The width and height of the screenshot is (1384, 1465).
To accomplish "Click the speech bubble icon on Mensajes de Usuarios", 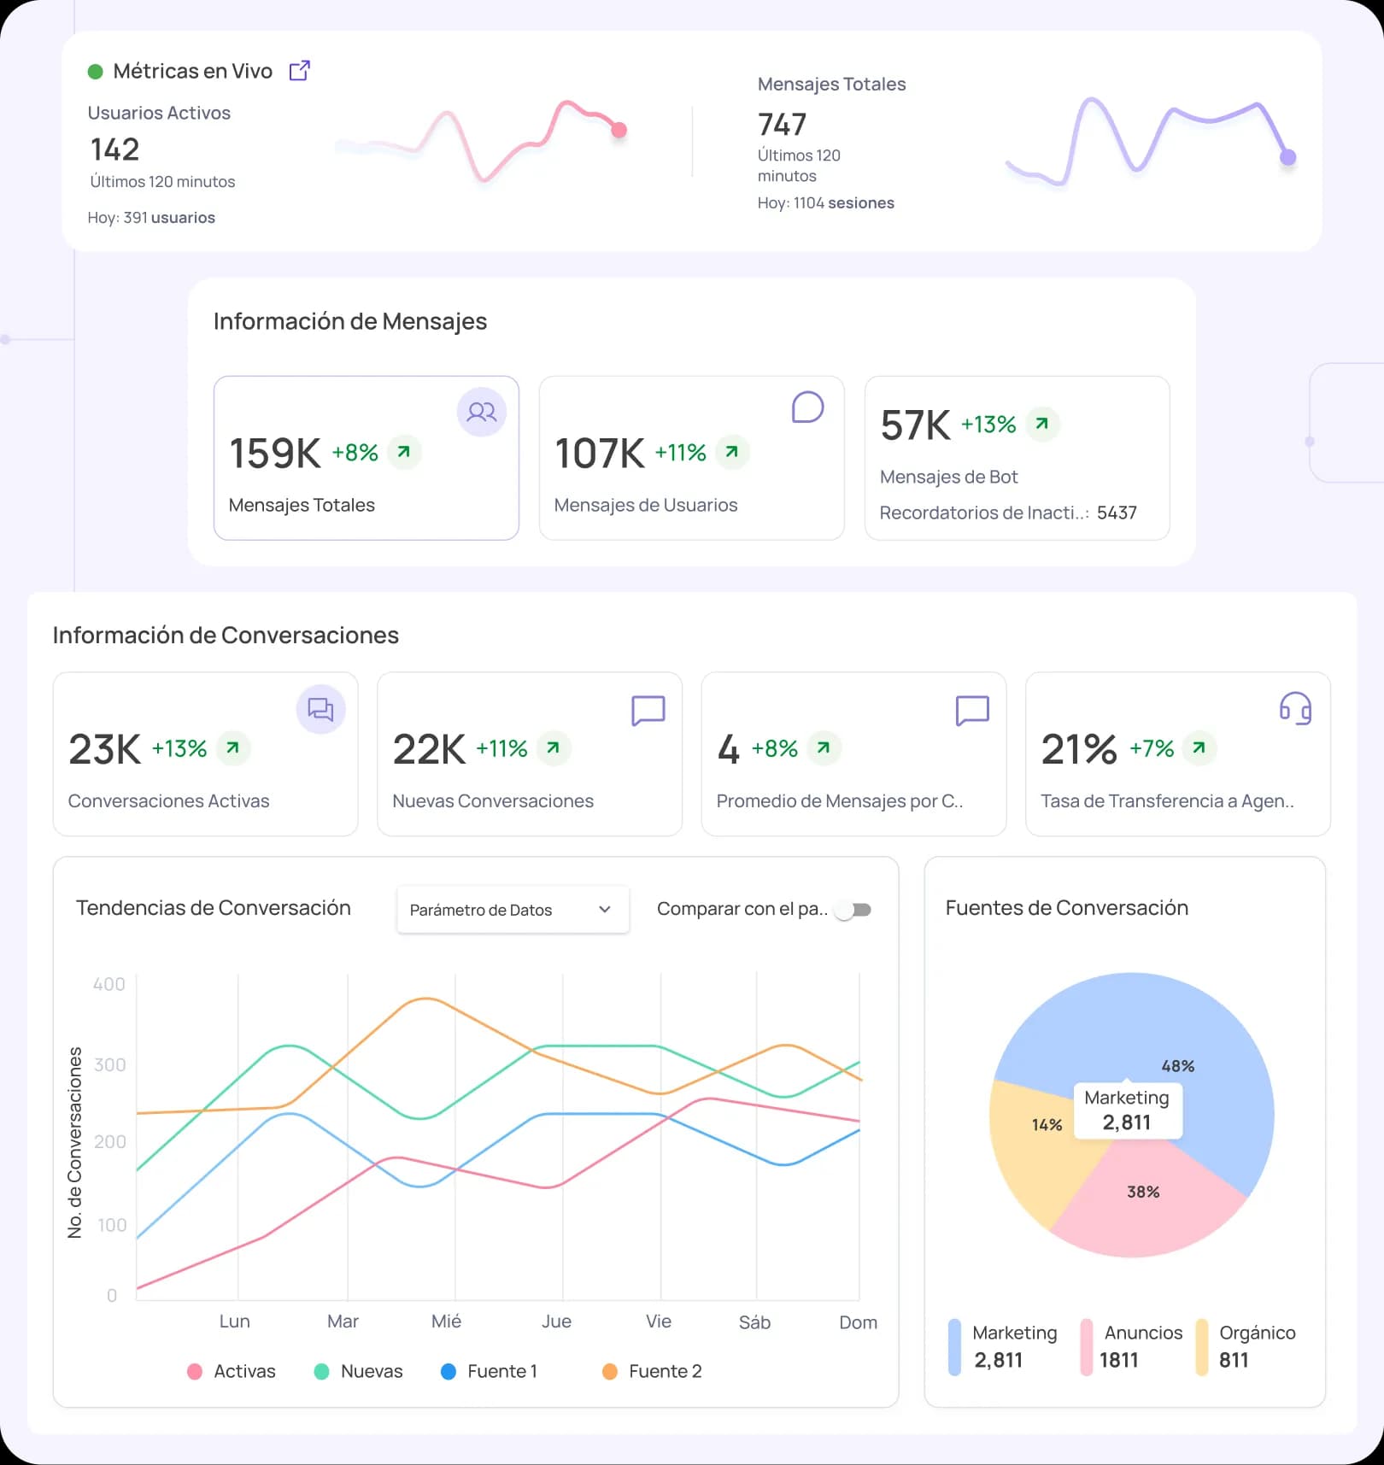I will coord(807,407).
